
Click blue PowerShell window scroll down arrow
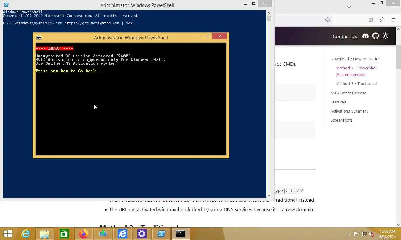tap(269, 195)
